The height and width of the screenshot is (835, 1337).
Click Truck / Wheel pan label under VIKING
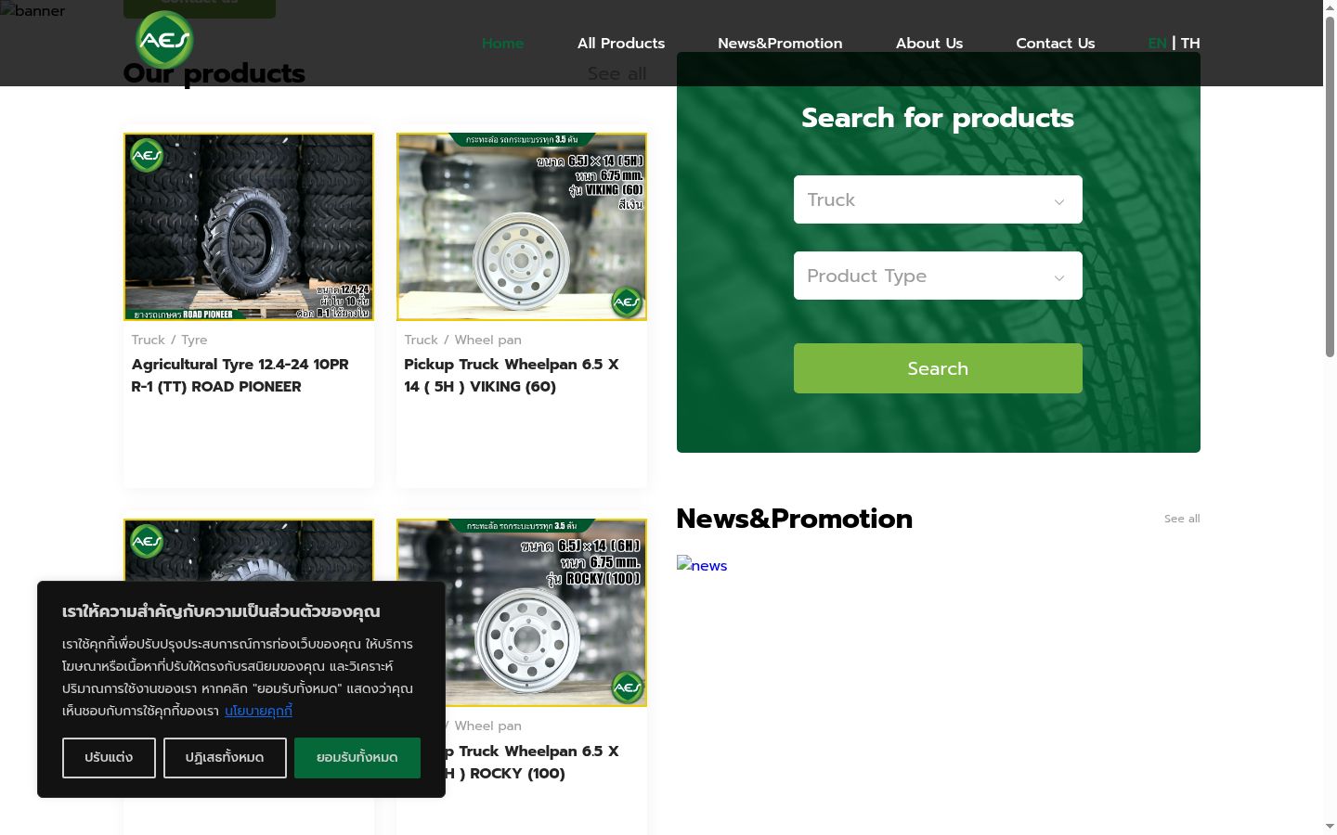462,340
